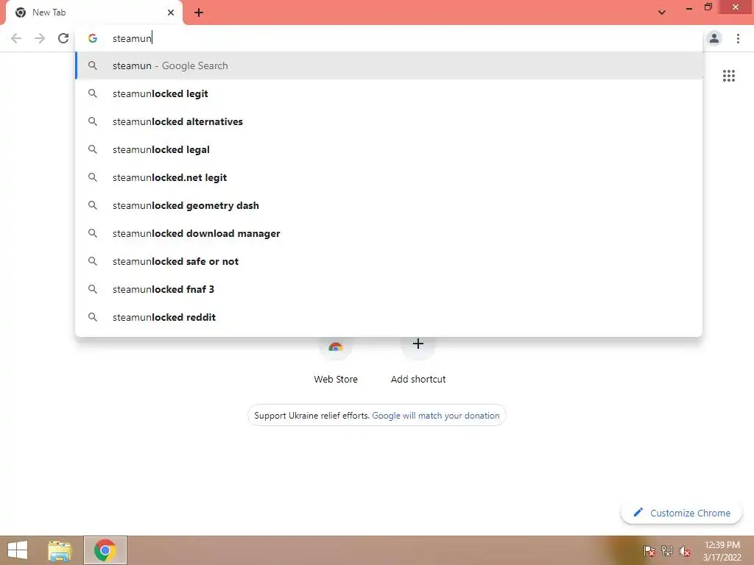Pick the "steamunlocked geometry dash" suggestion

[389, 205]
